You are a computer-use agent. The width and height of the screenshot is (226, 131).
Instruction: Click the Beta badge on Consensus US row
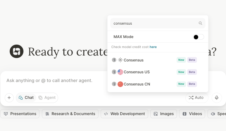coord(192,72)
